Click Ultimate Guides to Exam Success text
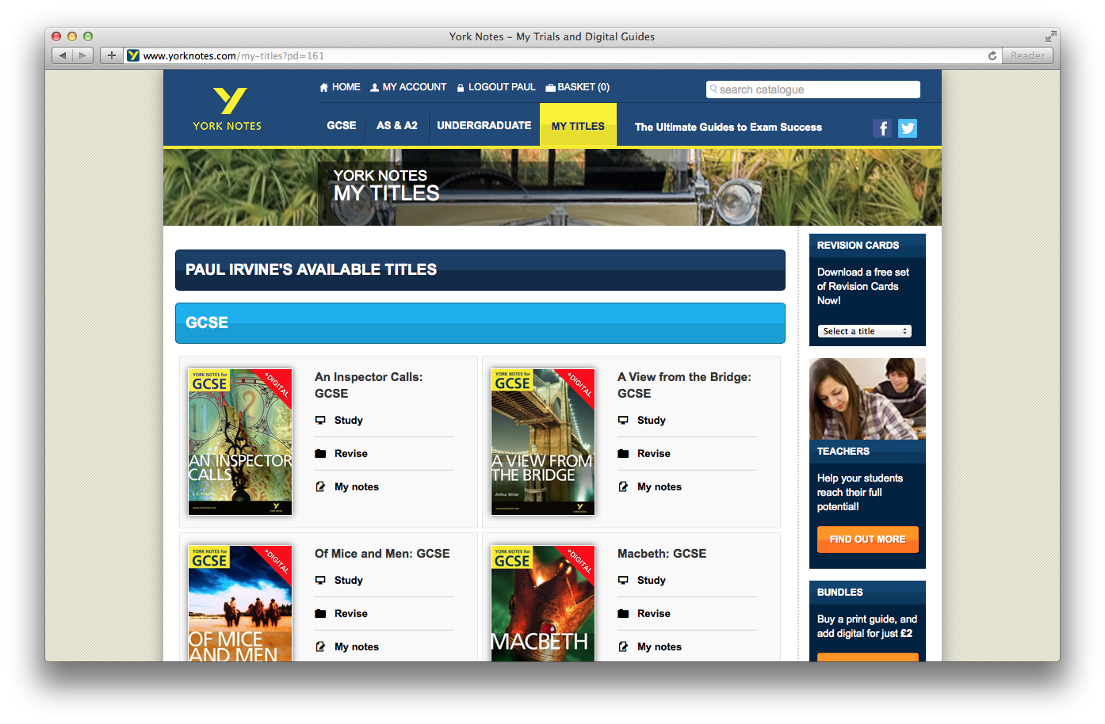Image resolution: width=1105 pixels, height=724 pixels. pos(728,127)
